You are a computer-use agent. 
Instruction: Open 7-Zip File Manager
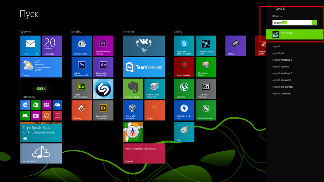(206, 89)
